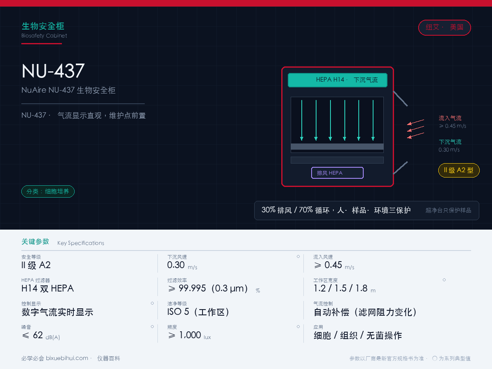
Task: Click the NuAire NU-437 生物安全柜 subtitle
Action: [x=68, y=90]
